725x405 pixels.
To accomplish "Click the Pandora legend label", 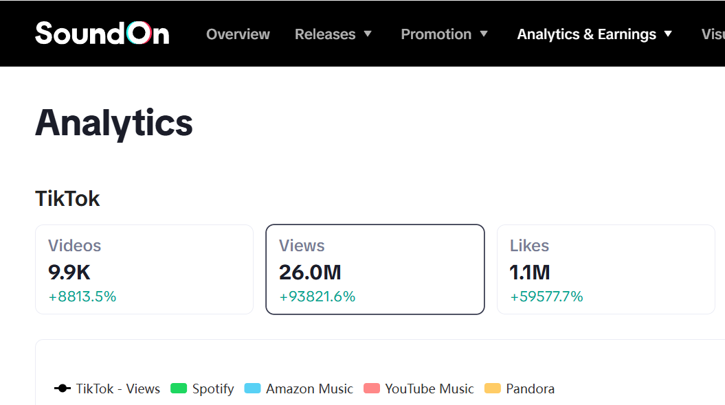I will (x=531, y=389).
